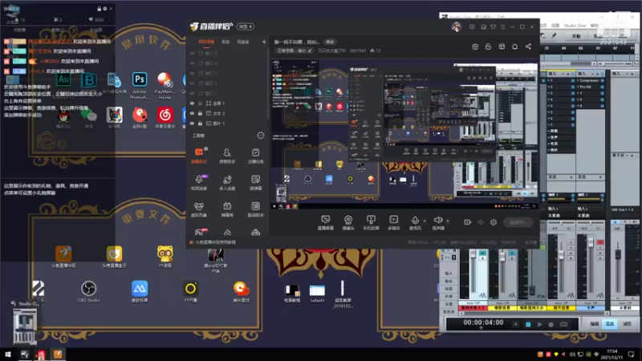Viewport: 642px width, 361px height.
Task: Open the 斗鱼直播伴侣使用教程 link
Action: point(215,242)
